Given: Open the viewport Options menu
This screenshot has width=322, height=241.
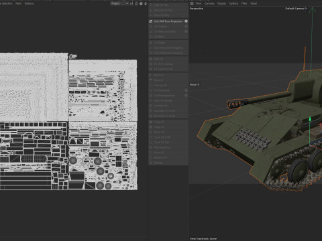Looking at the screenshot, I should coord(233,3).
